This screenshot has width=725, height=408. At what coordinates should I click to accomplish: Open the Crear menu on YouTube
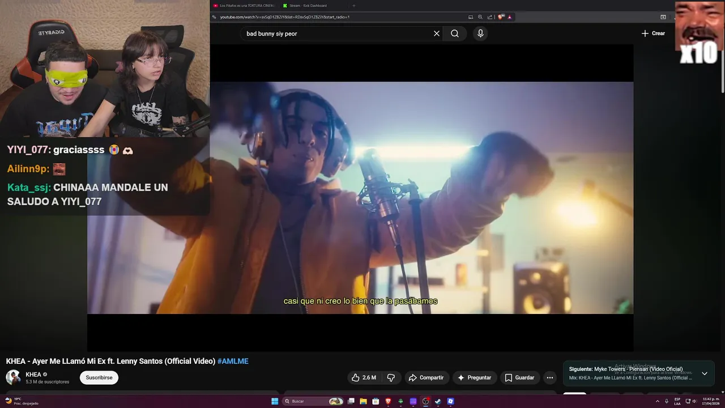pyautogui.click(x=653, y=33)
